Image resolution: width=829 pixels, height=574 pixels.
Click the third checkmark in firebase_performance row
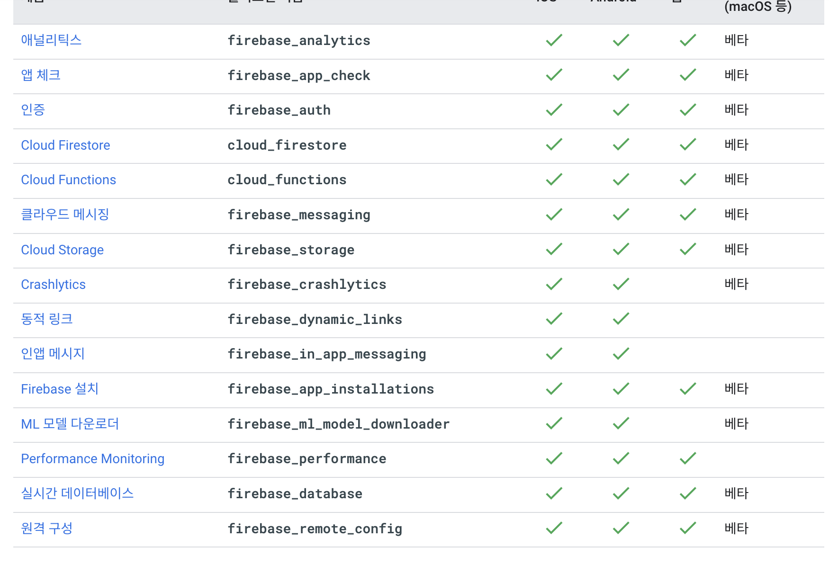pyautogui.click(x=688, y=458)
